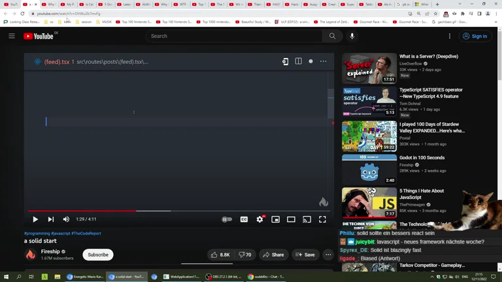Click the search magnifier button
The height and width of the screenshot is (282, 502).
[x=332, y=37]
